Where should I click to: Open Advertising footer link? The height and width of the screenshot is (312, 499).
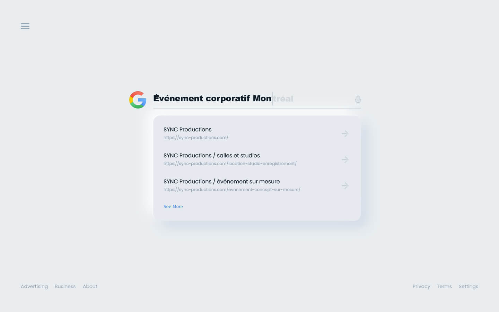tap(34, 286)
